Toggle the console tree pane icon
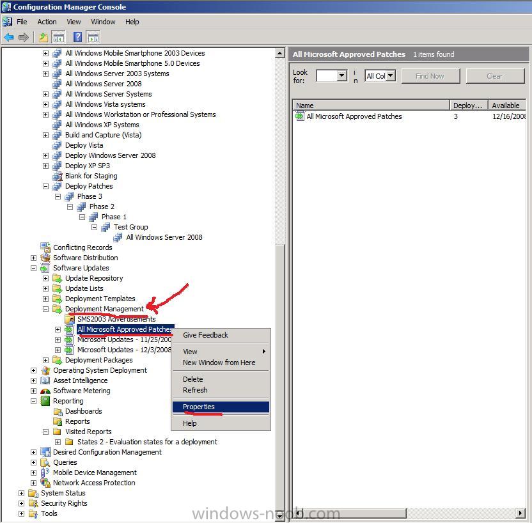 coord(58,37)
